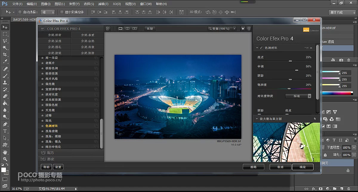Select the Photoshop Move tool

(x=5, y=27)
